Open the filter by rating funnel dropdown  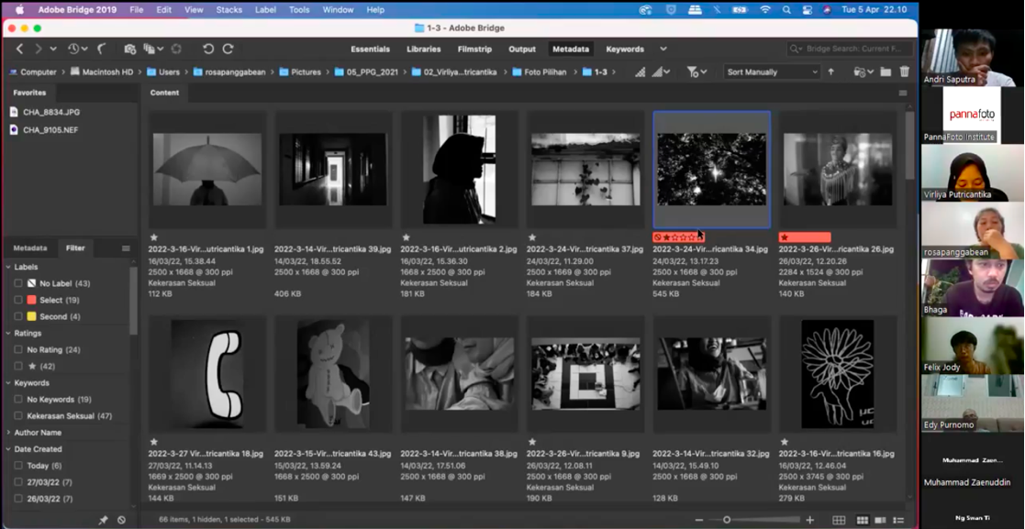tap(696, 72)
